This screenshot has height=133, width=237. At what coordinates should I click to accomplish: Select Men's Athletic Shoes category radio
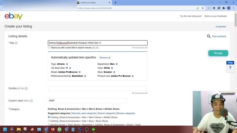pyautogui.click(x=49, y=117)
